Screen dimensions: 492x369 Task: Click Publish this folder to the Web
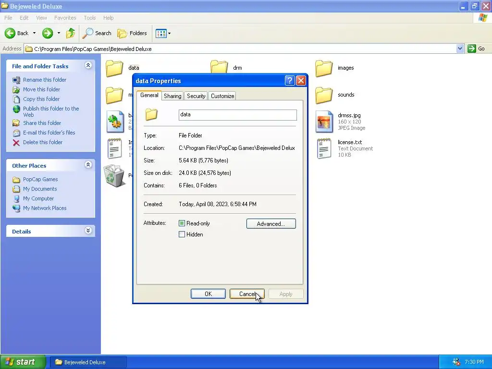(x=51, y=111)
